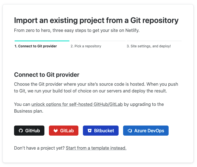Jump to Site settings, and deploy step
Image resolution: width=197 pixels, height=167 pixels.
click(x=148, y=46)
